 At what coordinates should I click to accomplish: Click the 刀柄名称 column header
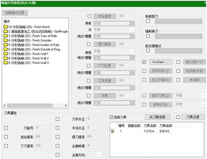tap(166, 126)
